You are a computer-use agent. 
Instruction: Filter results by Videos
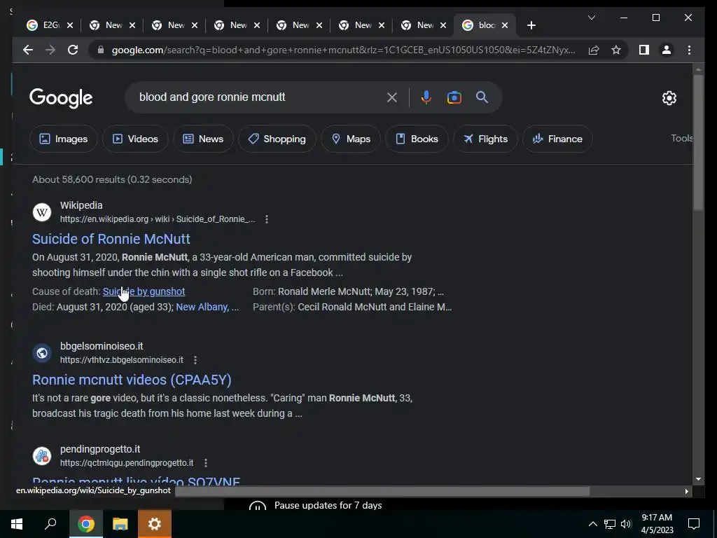click(x=135, y=139)
